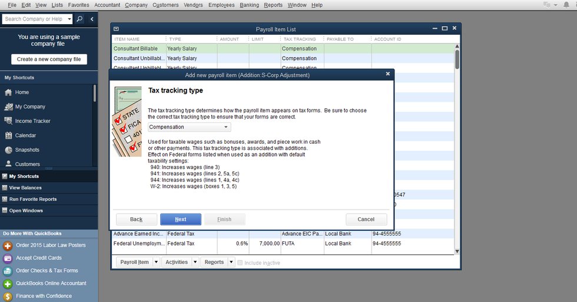Open the Employees menu

coord(221,5)
